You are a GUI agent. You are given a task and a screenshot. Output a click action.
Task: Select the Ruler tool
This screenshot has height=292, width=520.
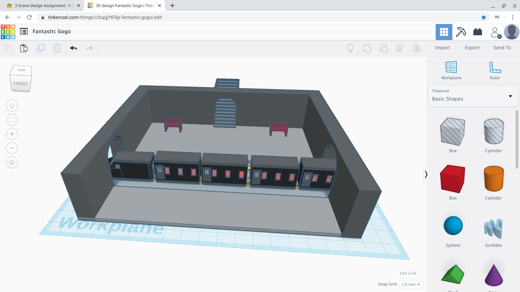(495, 70)
